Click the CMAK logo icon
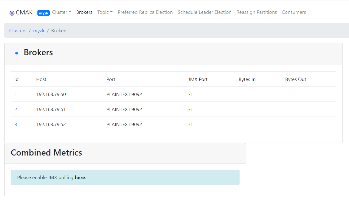 coord(12,13)
